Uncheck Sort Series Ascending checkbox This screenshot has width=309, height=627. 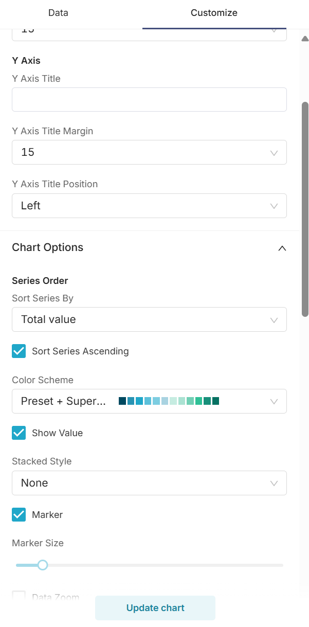[19, 351]
